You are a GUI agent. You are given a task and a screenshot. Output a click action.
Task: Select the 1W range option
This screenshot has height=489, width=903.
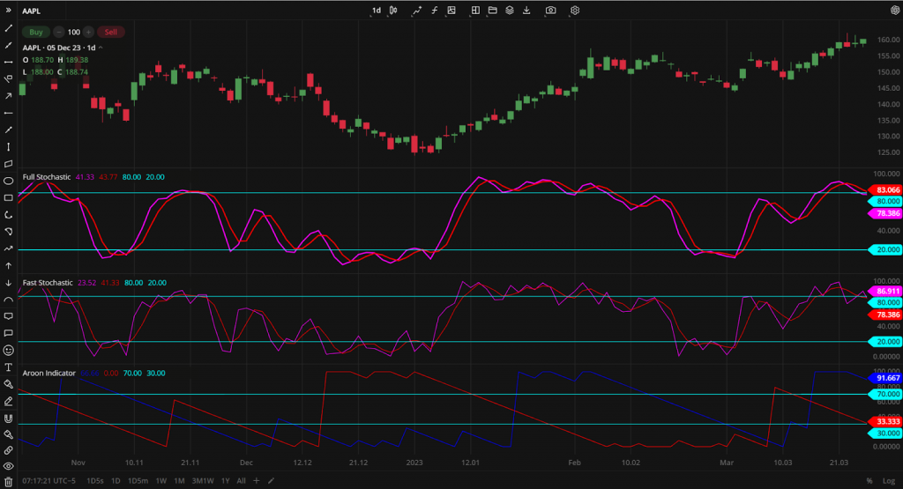click(161, 481)
